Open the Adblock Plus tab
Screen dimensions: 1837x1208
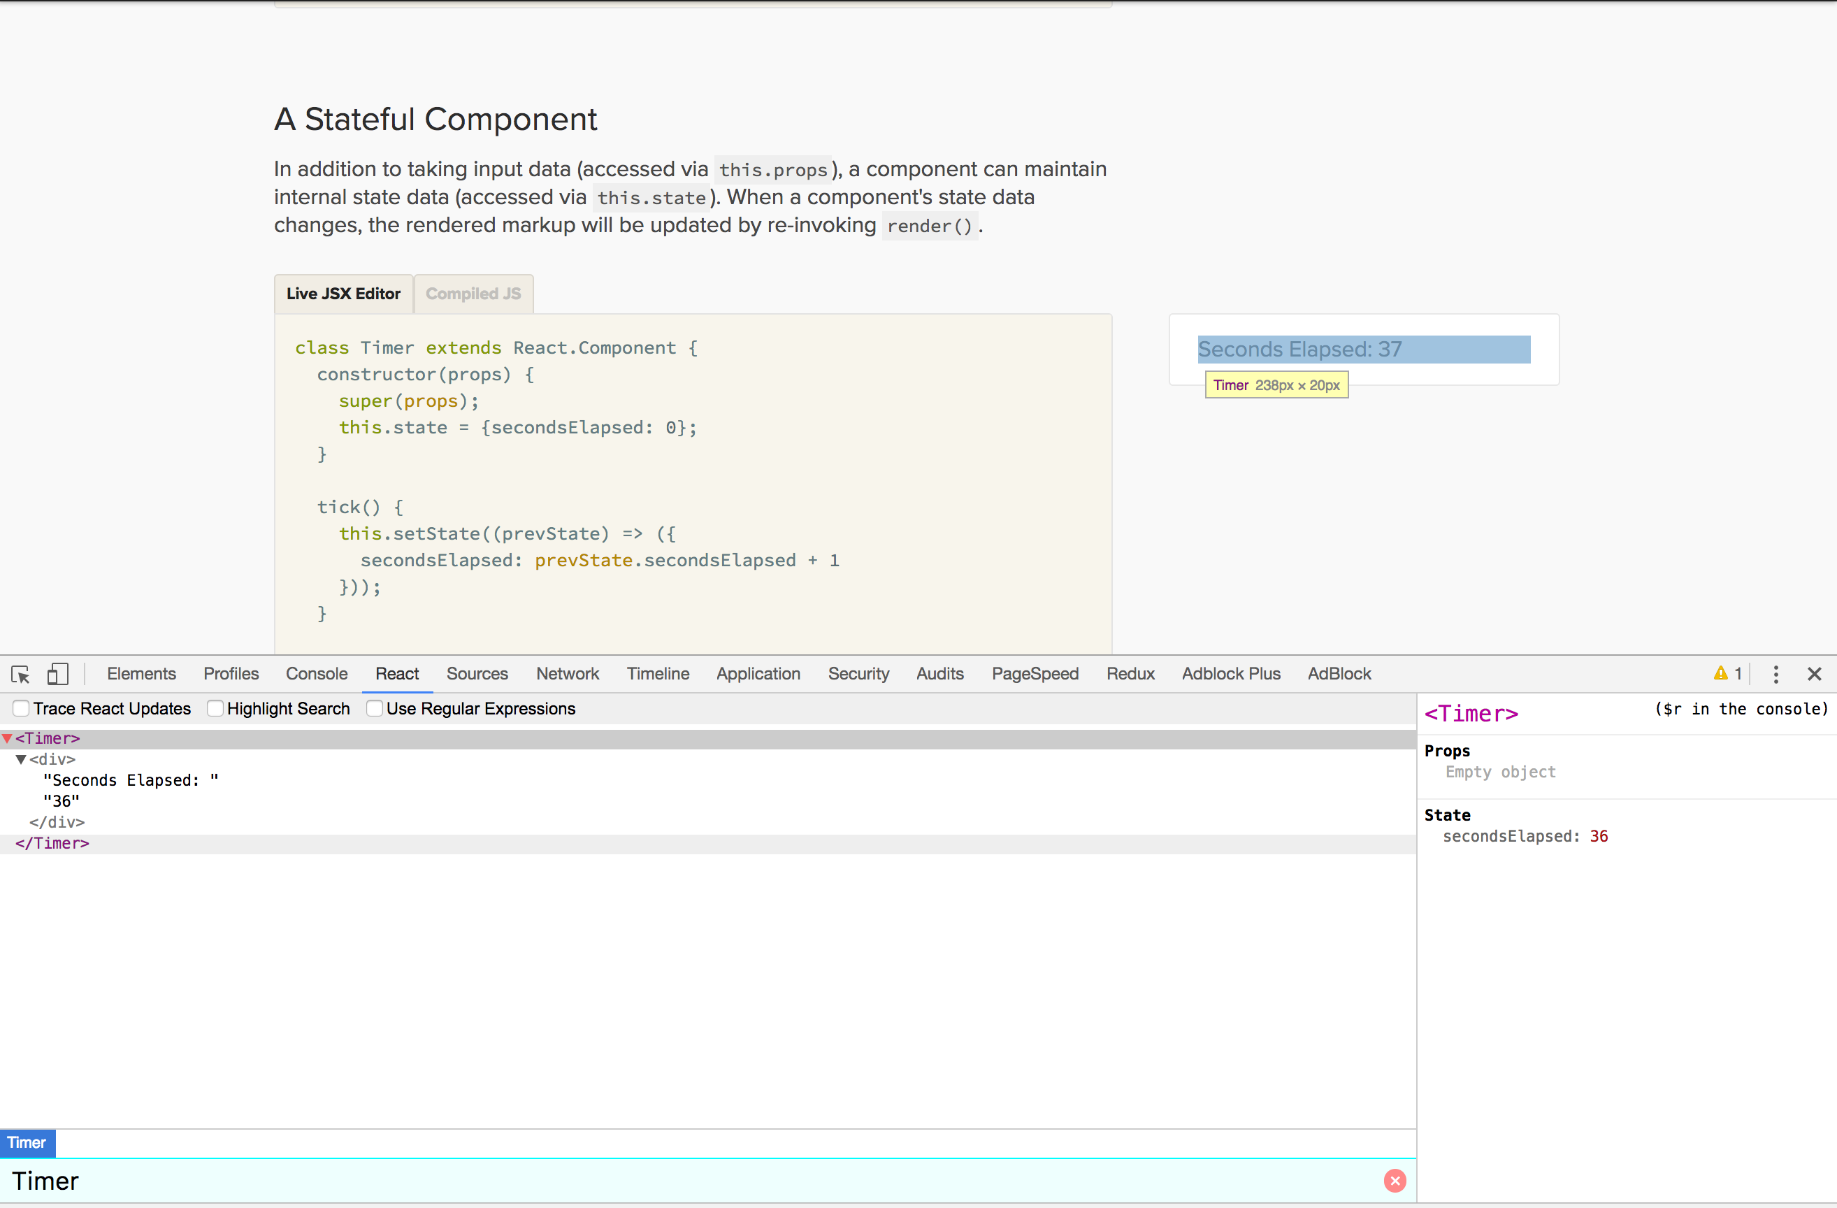pyautogui.click(x=1231, y=674)
